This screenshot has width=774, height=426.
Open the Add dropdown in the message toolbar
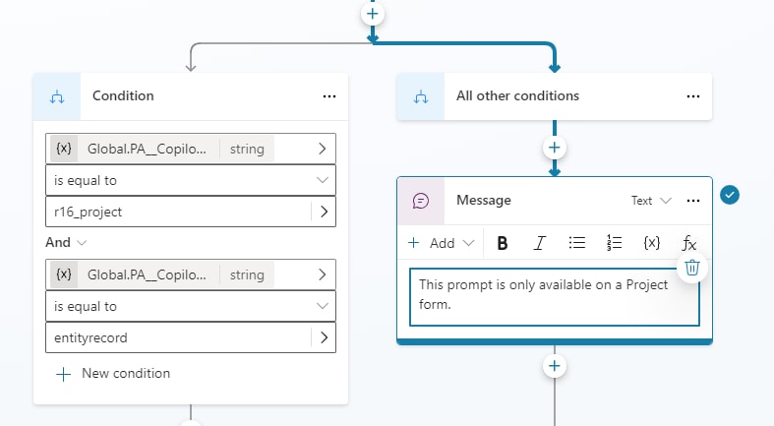point(442,243)
